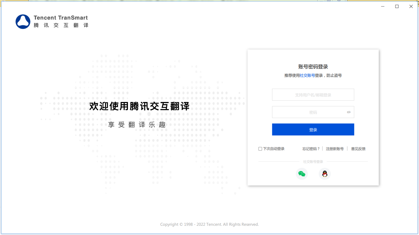419x235 pixels.
Task: Focus the 支持用户名/邮箱登录 username field
Action: [313, 95]
